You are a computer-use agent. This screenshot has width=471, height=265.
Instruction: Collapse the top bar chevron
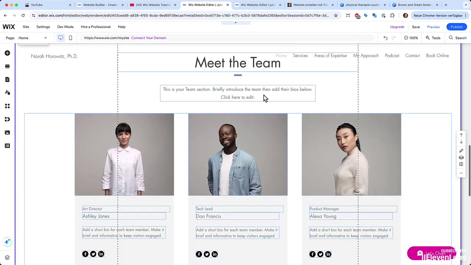[x=235, y=22]
